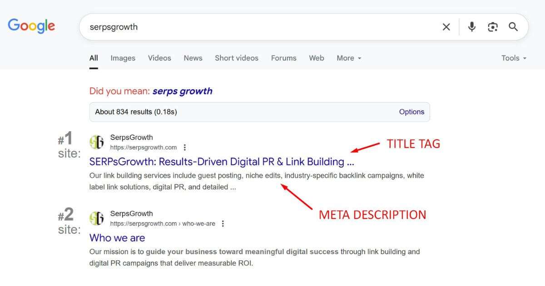
Task: Open the Forums tab
Action: 283,58
